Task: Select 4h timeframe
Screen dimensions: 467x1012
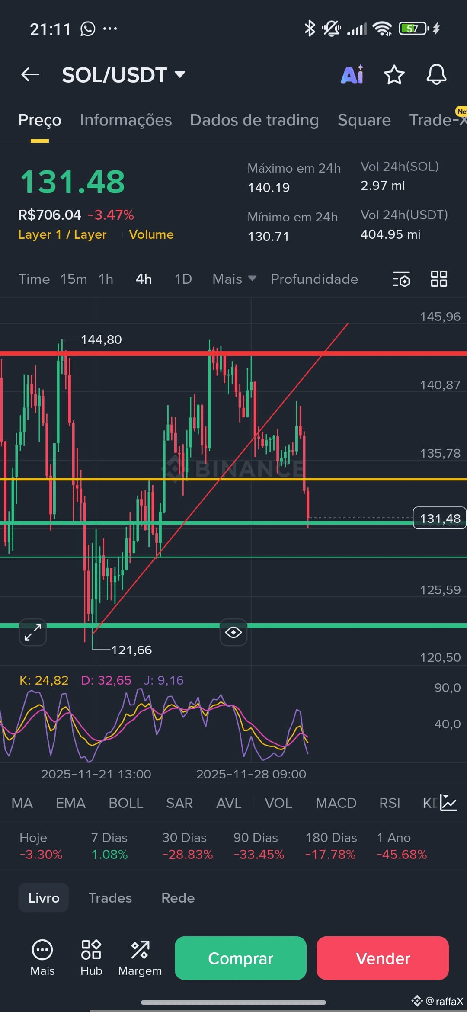Action: coord(144,279)
